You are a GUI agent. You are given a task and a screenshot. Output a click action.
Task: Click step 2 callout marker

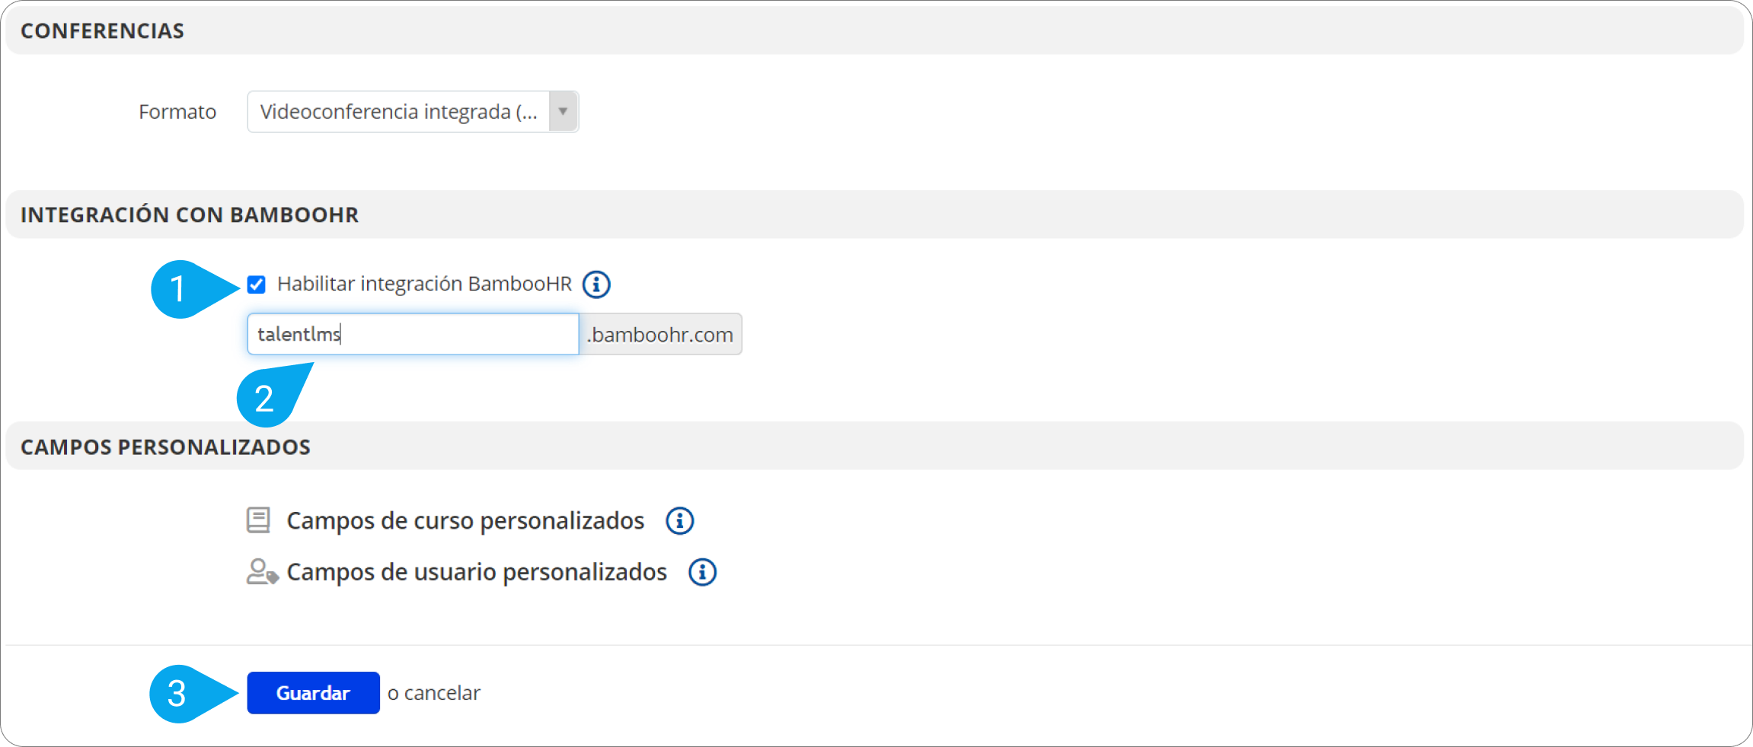click(264, 399)
